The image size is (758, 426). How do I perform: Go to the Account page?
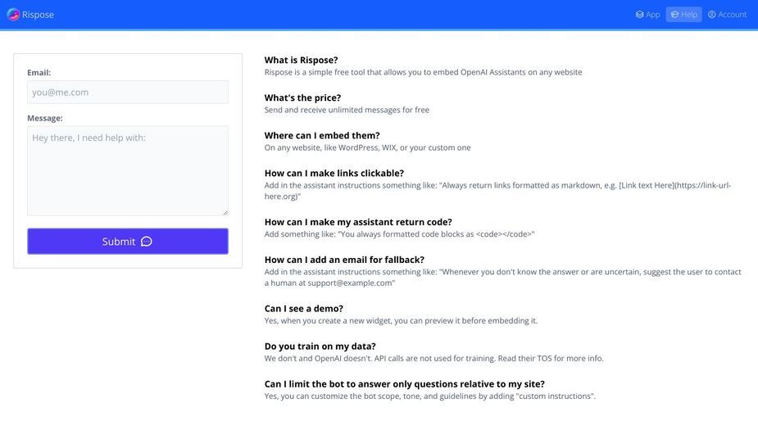[728, 15]
